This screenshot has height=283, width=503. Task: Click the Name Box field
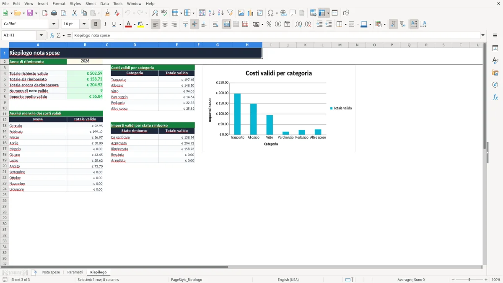pyautogui.click(x=19, y=36)
